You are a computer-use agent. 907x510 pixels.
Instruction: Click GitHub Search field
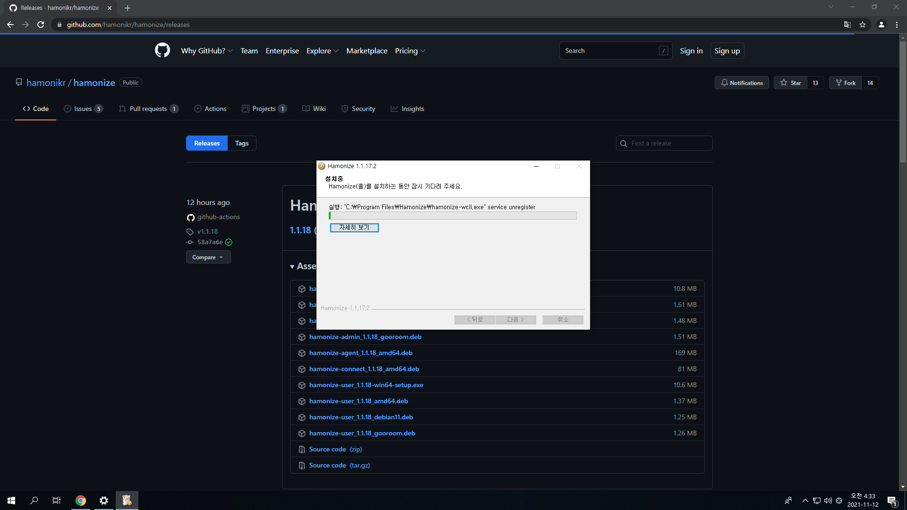[x=616, y=51]
